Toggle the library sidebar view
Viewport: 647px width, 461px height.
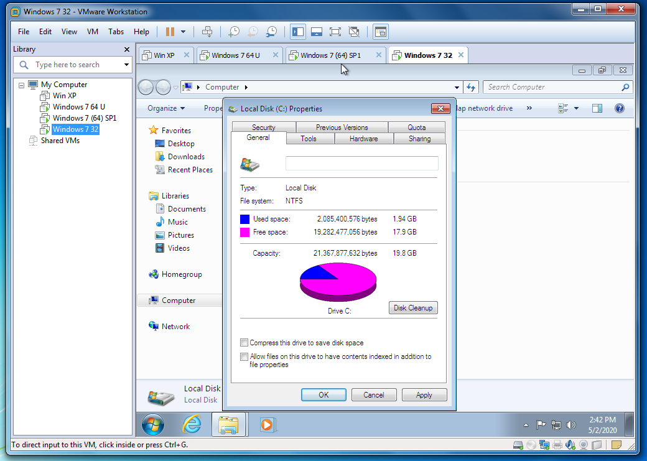(297, 32)
